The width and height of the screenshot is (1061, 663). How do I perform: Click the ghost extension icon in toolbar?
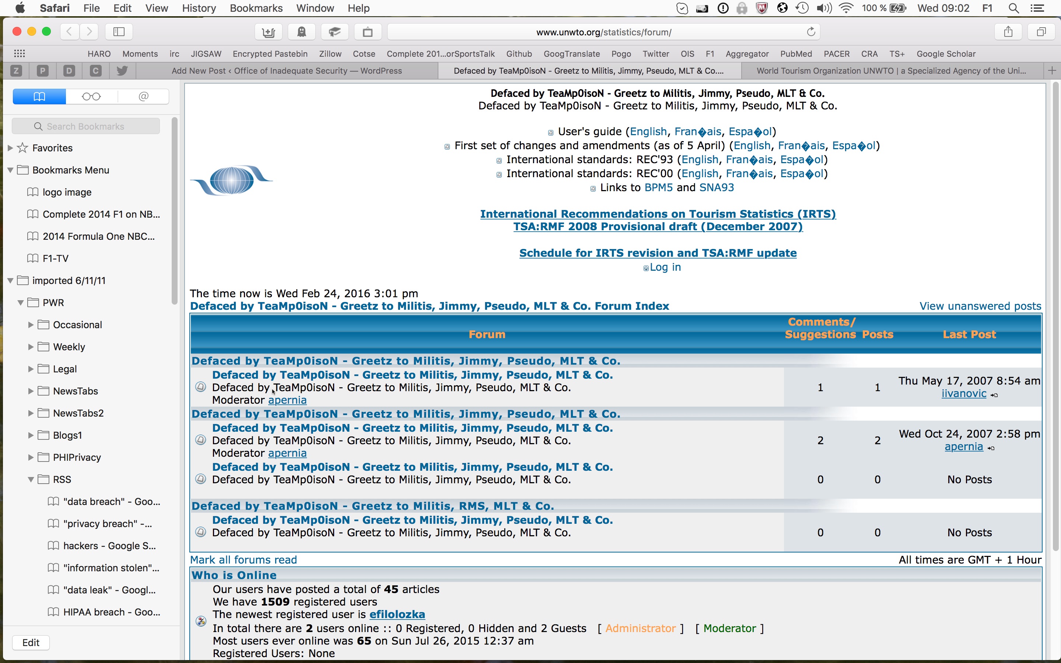pyautogui.click(x=302, y=32)
